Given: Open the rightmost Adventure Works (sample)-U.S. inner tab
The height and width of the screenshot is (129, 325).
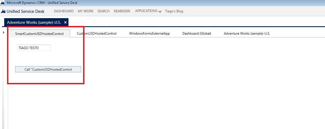Looking at the screenshot, I should pos(247,34).
